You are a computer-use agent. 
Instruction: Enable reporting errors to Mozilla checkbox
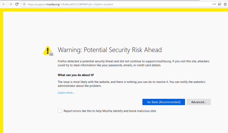click(x=60, y=111)
